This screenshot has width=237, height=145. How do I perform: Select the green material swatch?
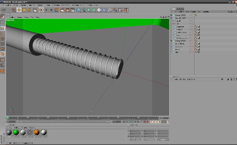(x=16, y=133)
